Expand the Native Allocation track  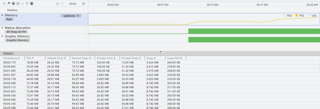[2, 28]
